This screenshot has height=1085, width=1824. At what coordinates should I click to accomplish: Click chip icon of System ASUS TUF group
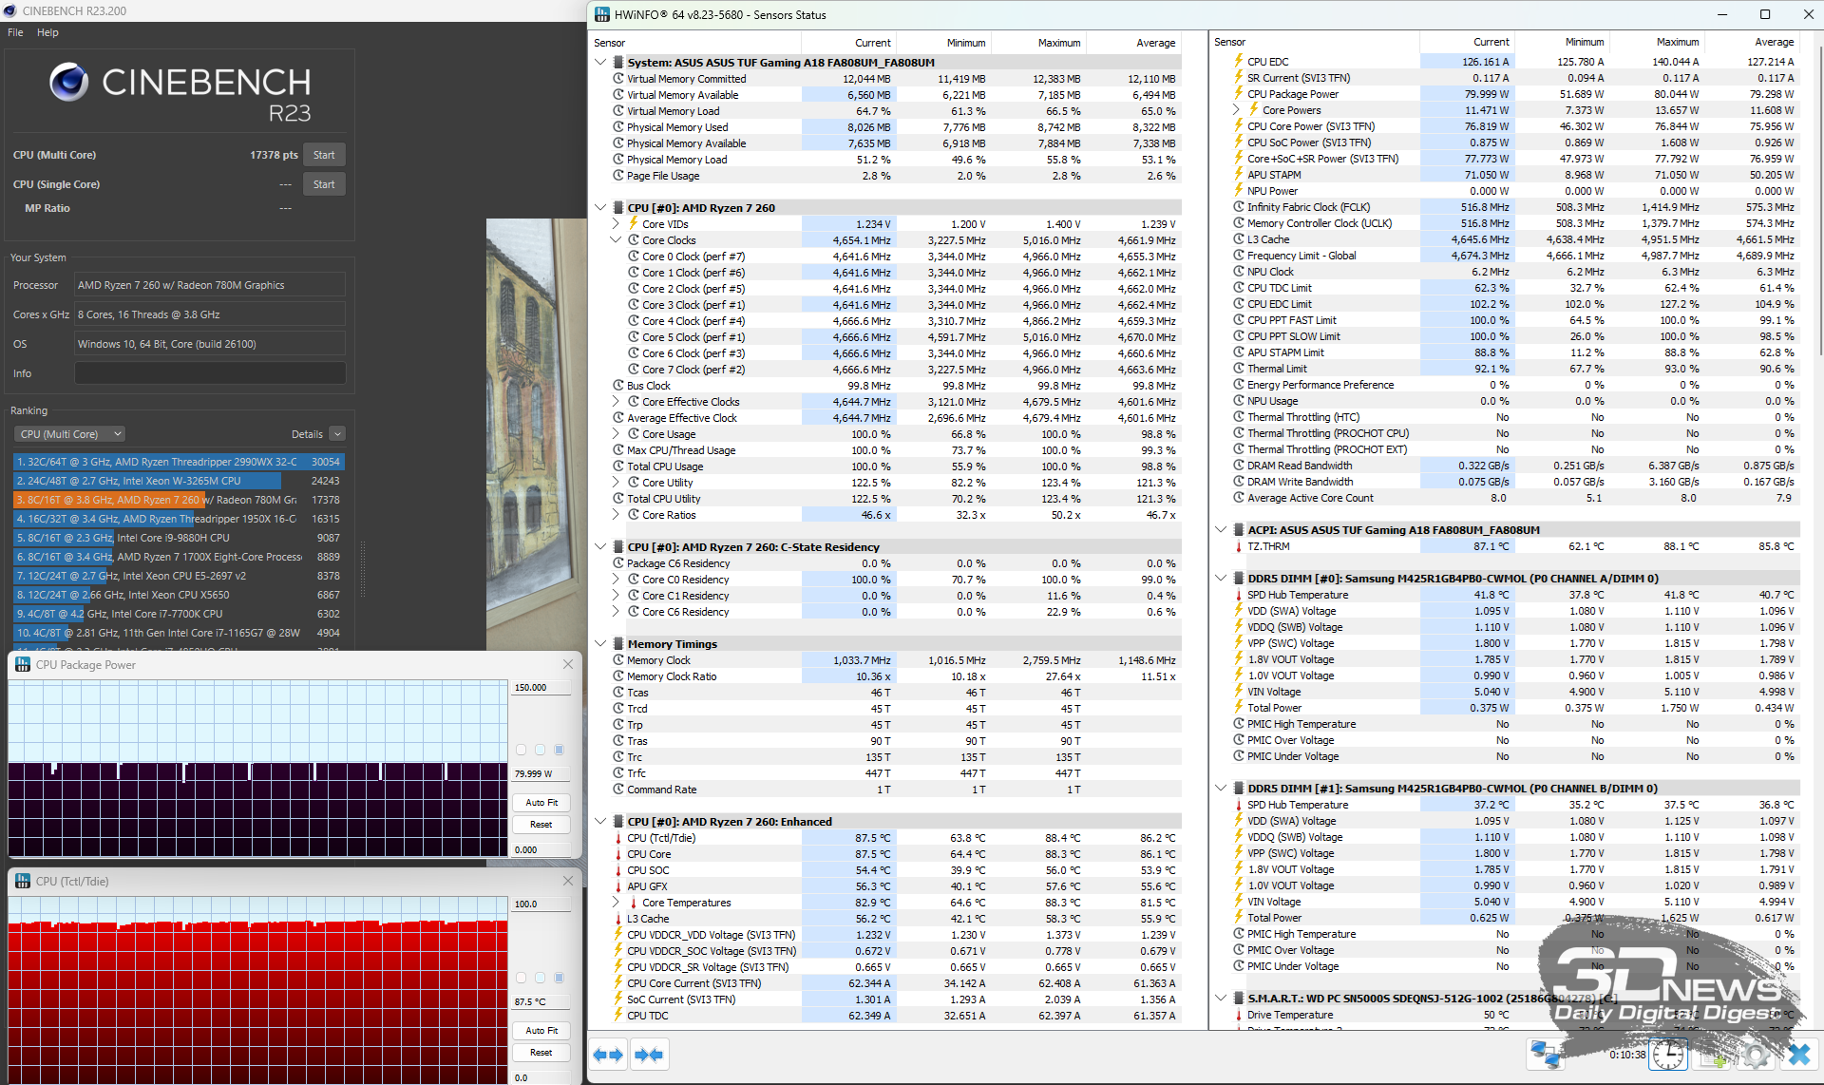[x=618, y=62]
